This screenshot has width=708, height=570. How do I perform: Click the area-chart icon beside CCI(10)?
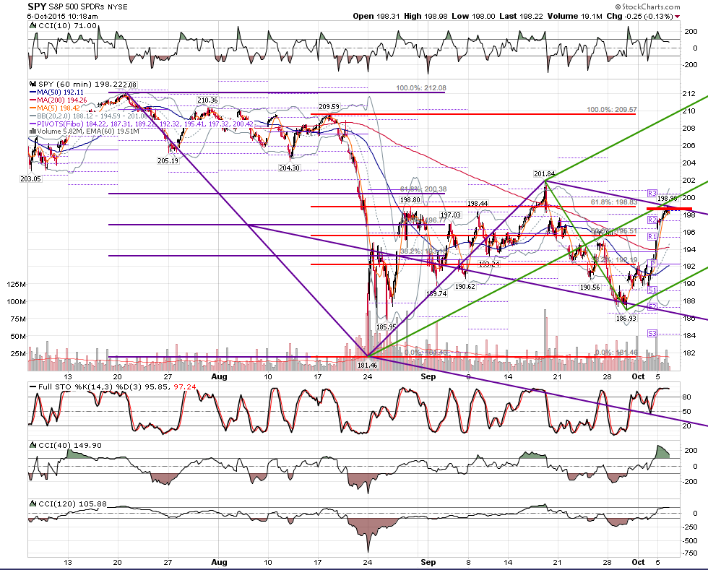[x=33, y=26]
